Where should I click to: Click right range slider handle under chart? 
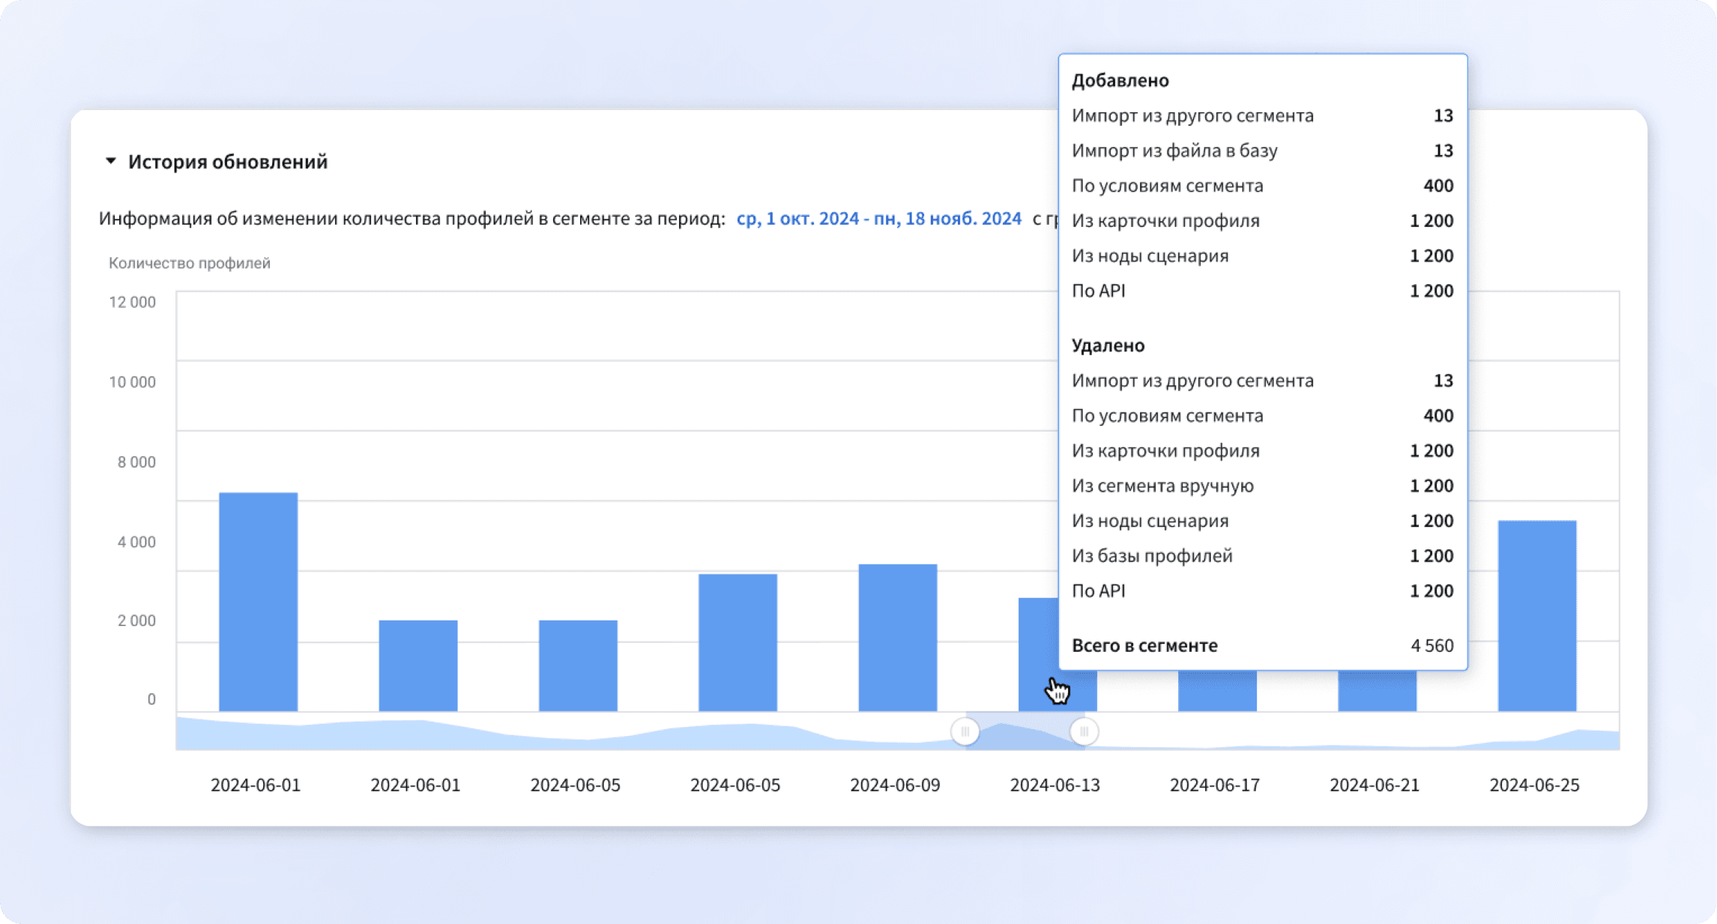[1084, 731]
